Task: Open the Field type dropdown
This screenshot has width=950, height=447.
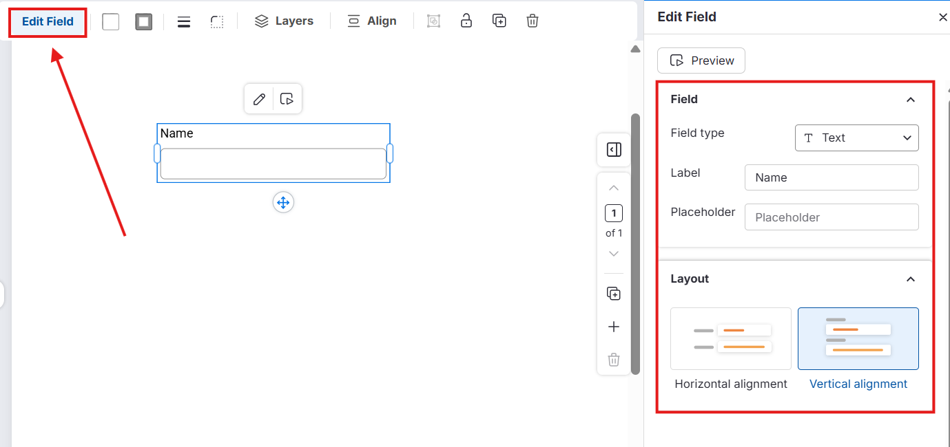Action: (x=856, y=138)
